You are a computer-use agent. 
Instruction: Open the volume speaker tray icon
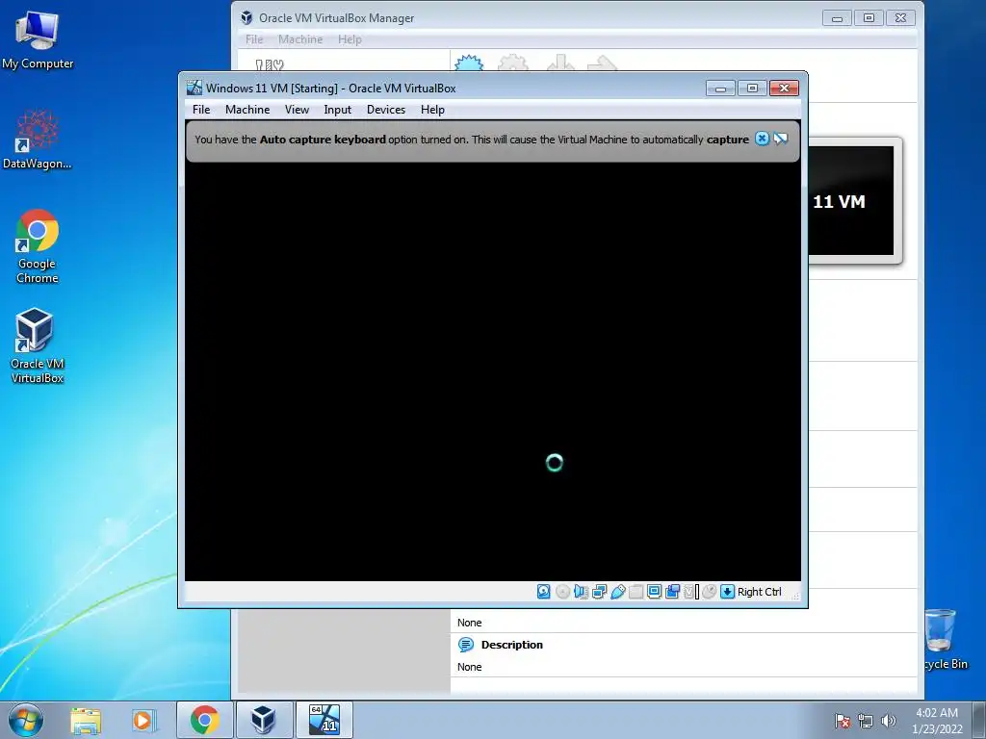click(x=888, y=721)
